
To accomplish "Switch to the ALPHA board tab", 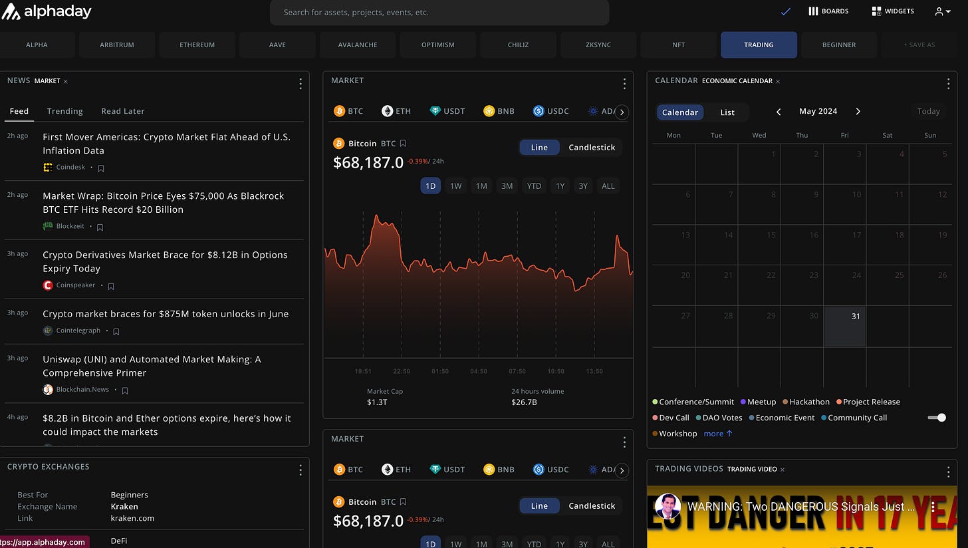I will click(37, 45).
